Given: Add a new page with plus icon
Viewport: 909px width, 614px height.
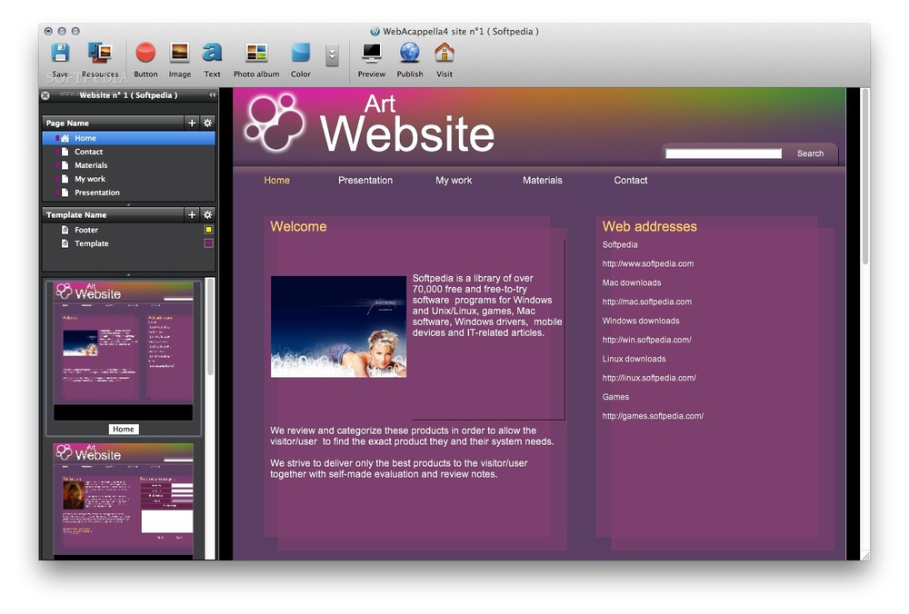Looking at the screenshot, I should point(192,123).
